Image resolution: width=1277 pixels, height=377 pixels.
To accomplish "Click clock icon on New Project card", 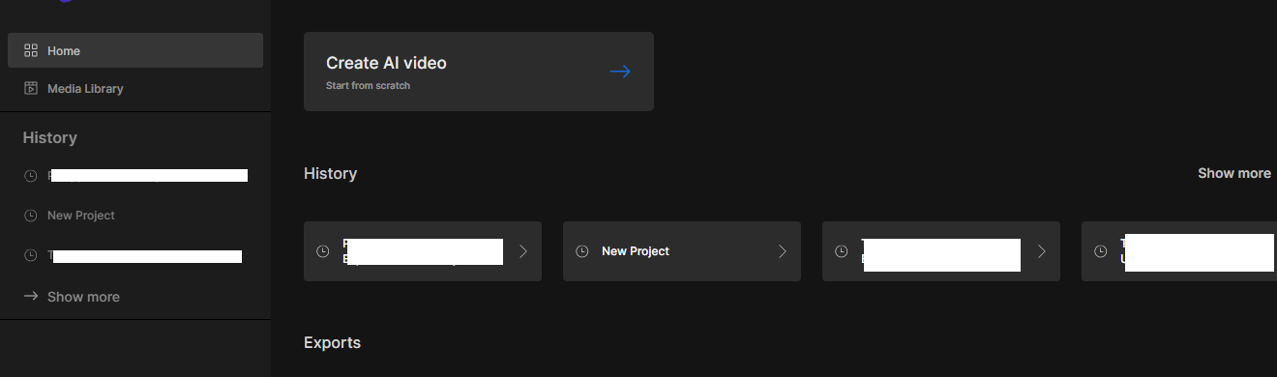I will (582, 251).
